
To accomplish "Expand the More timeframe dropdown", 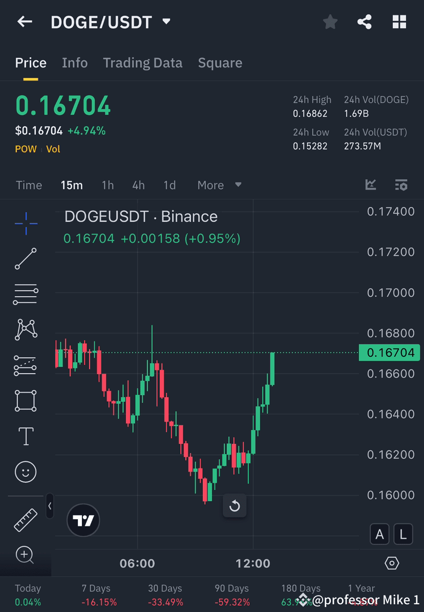I will (x=219, y=185).
